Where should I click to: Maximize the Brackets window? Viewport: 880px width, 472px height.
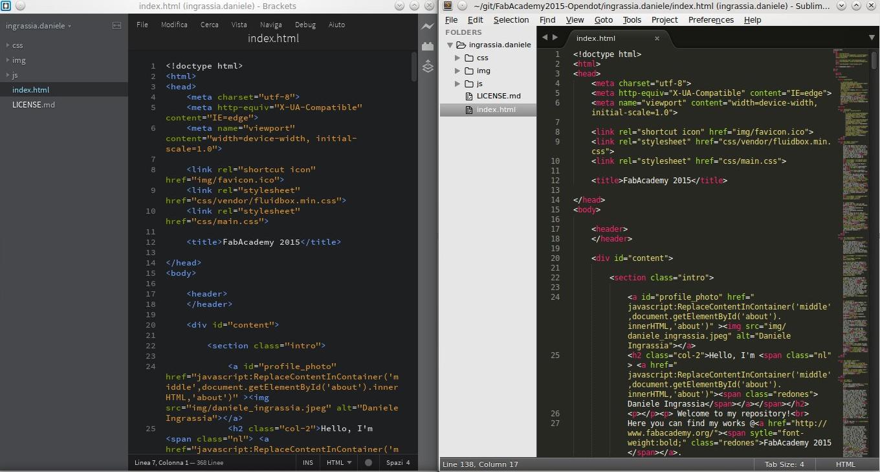[x=414, y=6]
